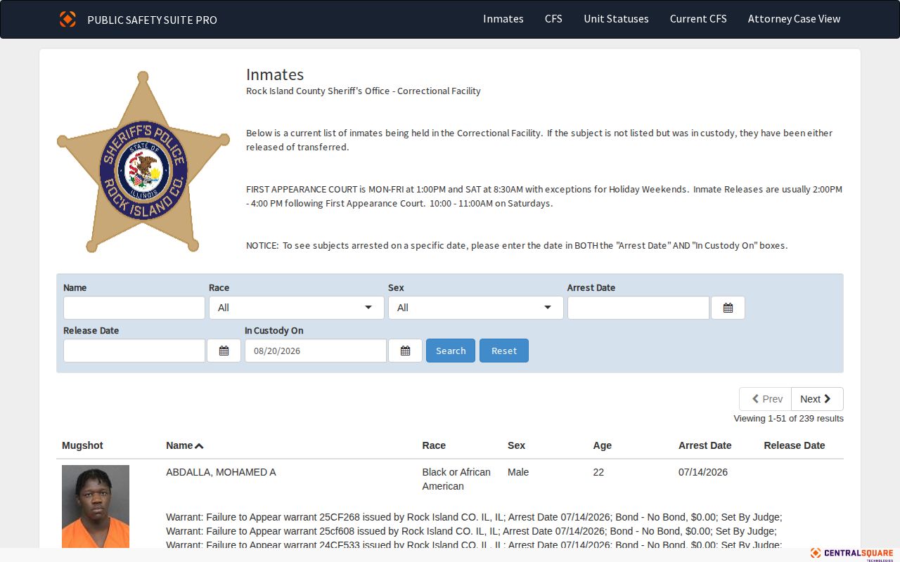Click the Viewing 1-51 of 239 results text
This screenshot has width=900, height=562.
click(788, 418)
